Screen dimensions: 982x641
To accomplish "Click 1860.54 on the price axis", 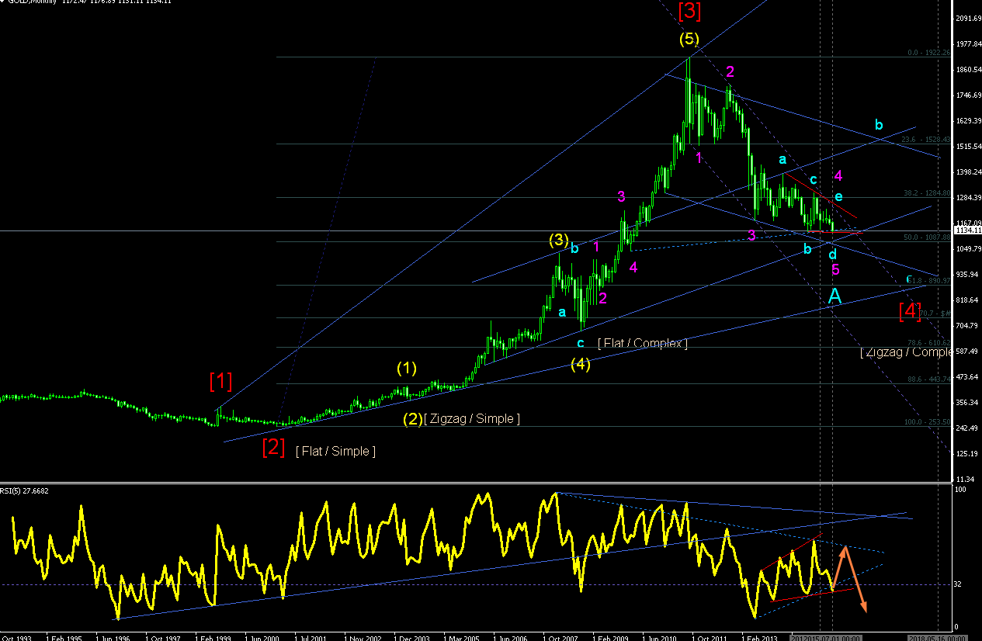I will tap(967, 69).
